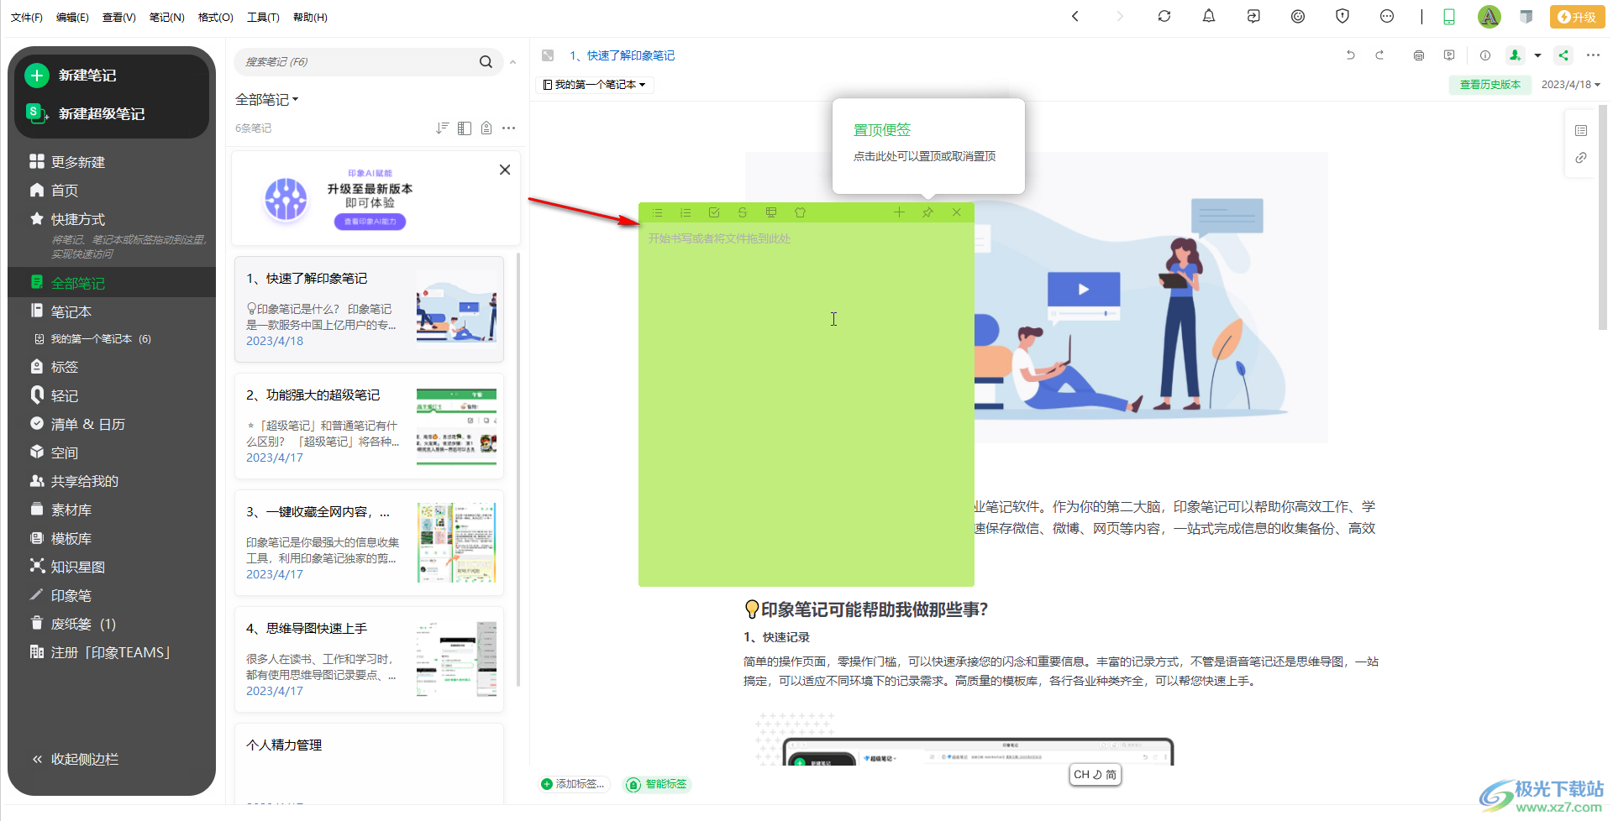
Task: Click the sync icon in top bar
Action: pos(1164,16)
